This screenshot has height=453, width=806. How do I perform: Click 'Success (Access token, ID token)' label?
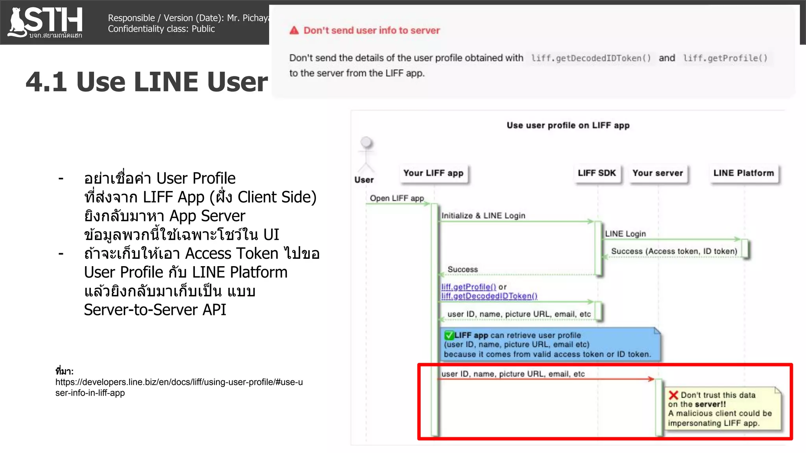click(x=674, y=251)
